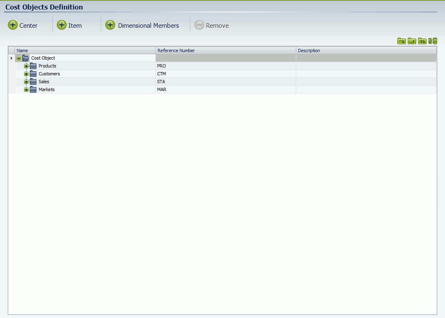Sort by the Description column header
This screenshot has height=318, width=445.
366,51
